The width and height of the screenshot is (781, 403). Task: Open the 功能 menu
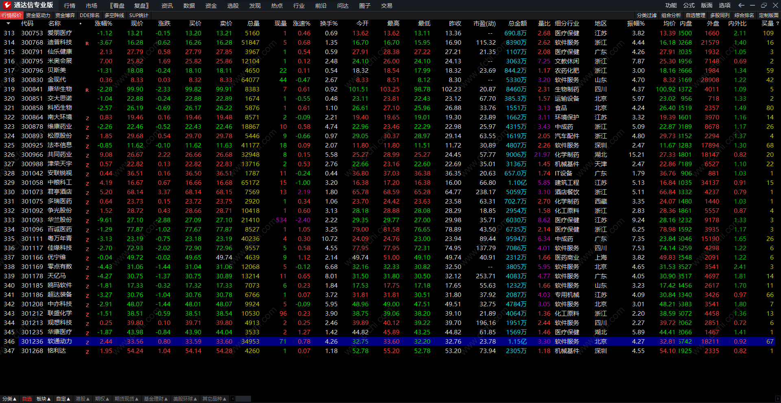(671, 5)
